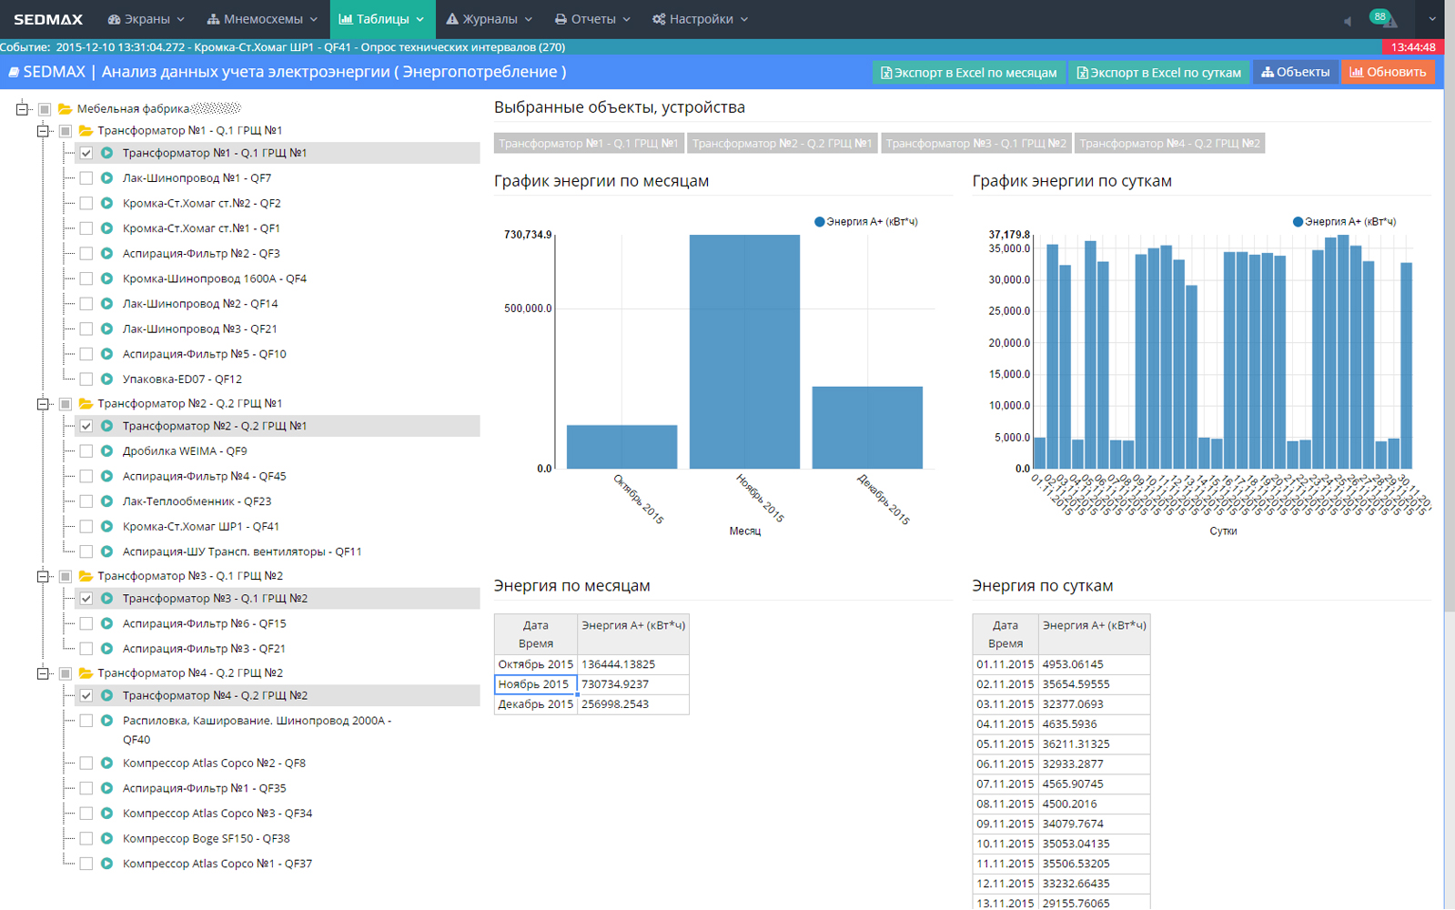Click play icon beside Компрессор Boge SF150 - QF38

(106, 839)
